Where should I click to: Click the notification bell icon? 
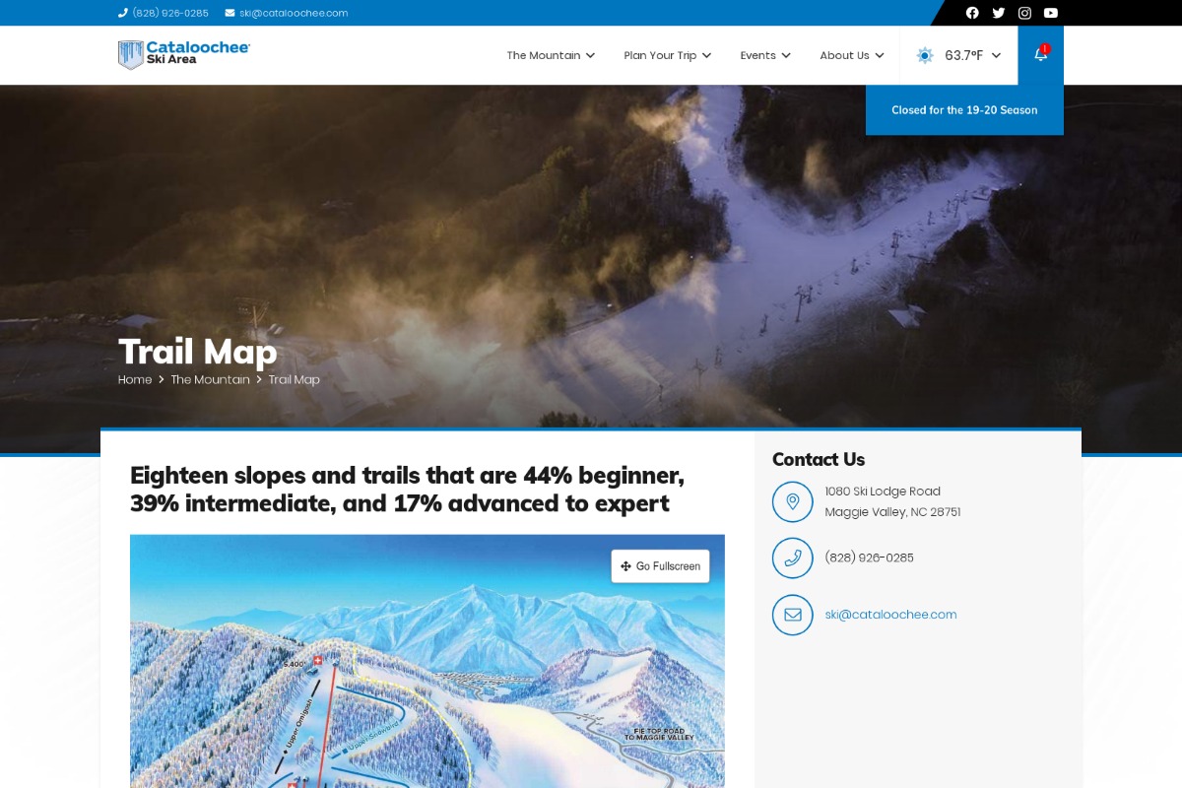[1041, 55]
